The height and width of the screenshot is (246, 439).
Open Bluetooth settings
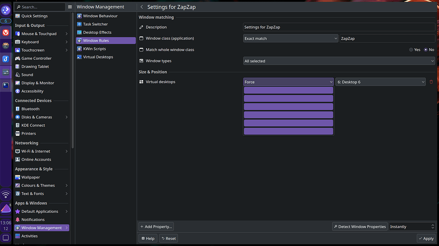point(42,109)
